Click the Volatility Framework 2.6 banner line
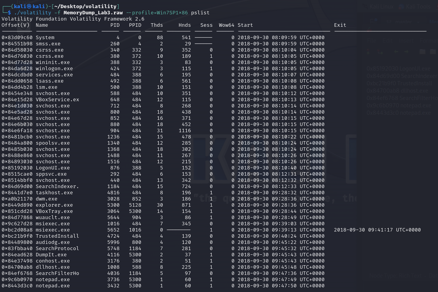This screenshot has height=292, width=438. [x=73, y=19]
